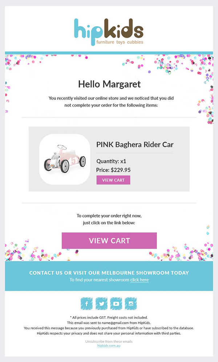Follow the 'click here' showroom link
The width and height of the screenshot is (218, 362).
(x=140, y=280)
